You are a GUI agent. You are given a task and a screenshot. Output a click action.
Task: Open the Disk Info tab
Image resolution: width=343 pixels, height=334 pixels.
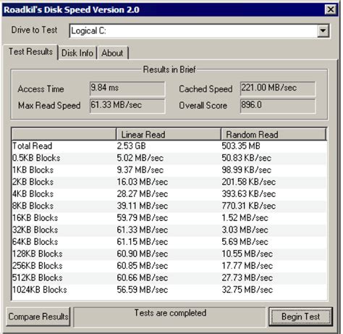pos(77,53)
